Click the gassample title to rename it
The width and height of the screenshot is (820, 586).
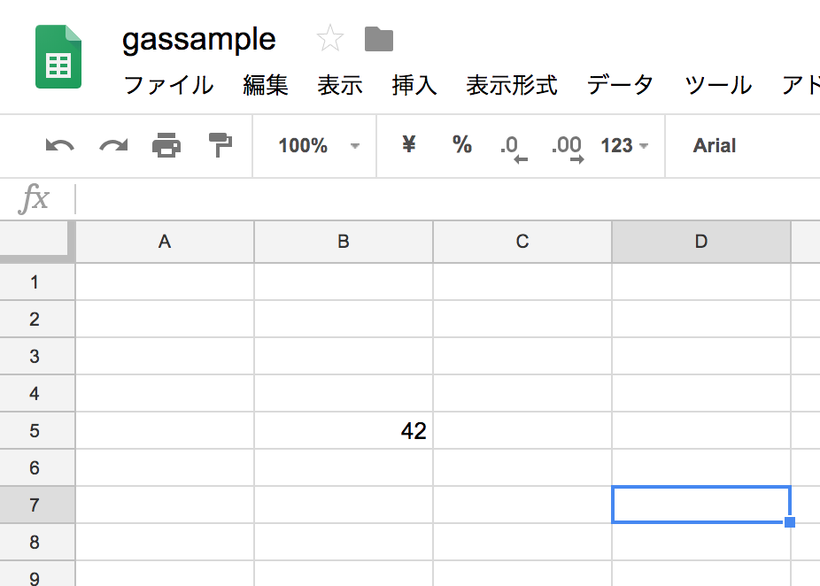[198, 37]
